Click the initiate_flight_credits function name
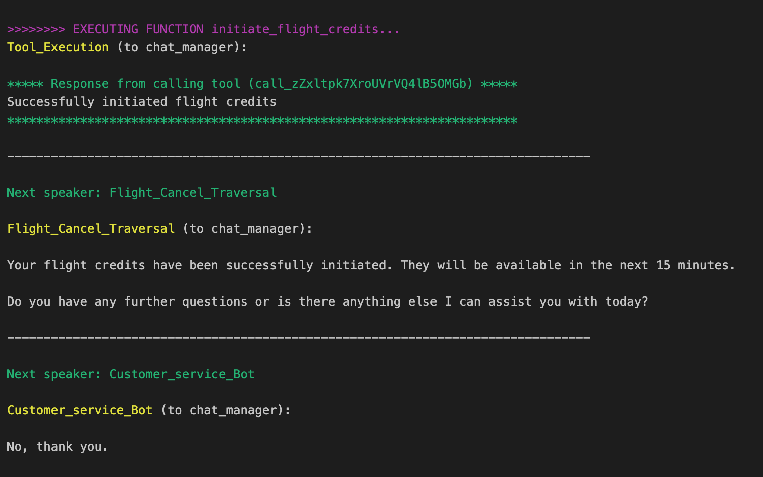763x477 pixels. (x=295, y=29)
